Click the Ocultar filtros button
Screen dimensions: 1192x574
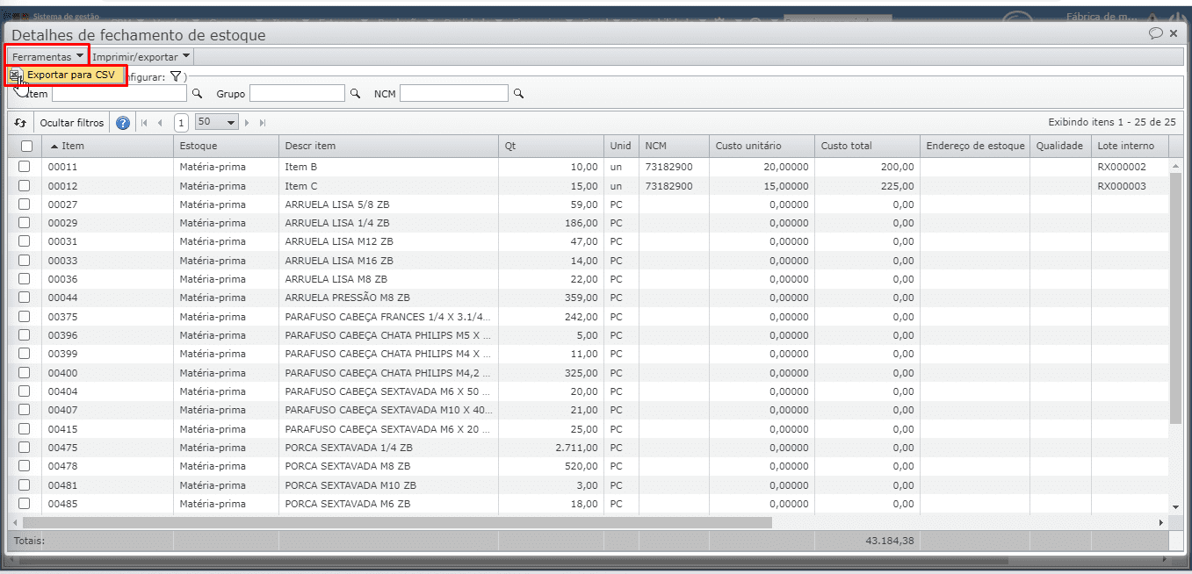[x=72, y=123]
